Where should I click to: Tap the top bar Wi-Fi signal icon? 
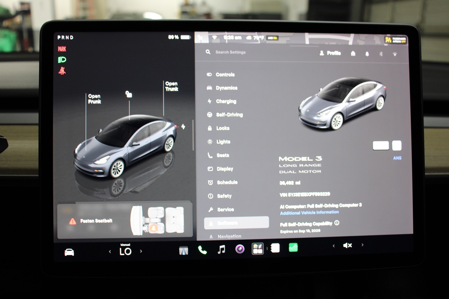pyautogui.click(x=215, y=37)
